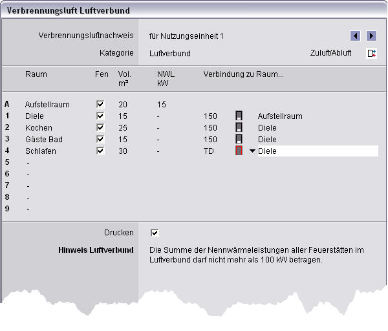This screenshot has height=331, width=388.
Task: Open the Zuluft/Abluft icon
Action: (x=371, y=53)
